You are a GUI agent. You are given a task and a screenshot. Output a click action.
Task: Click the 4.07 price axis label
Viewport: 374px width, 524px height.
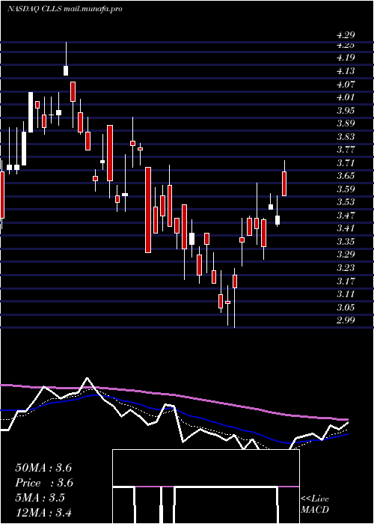click(346, 84)
